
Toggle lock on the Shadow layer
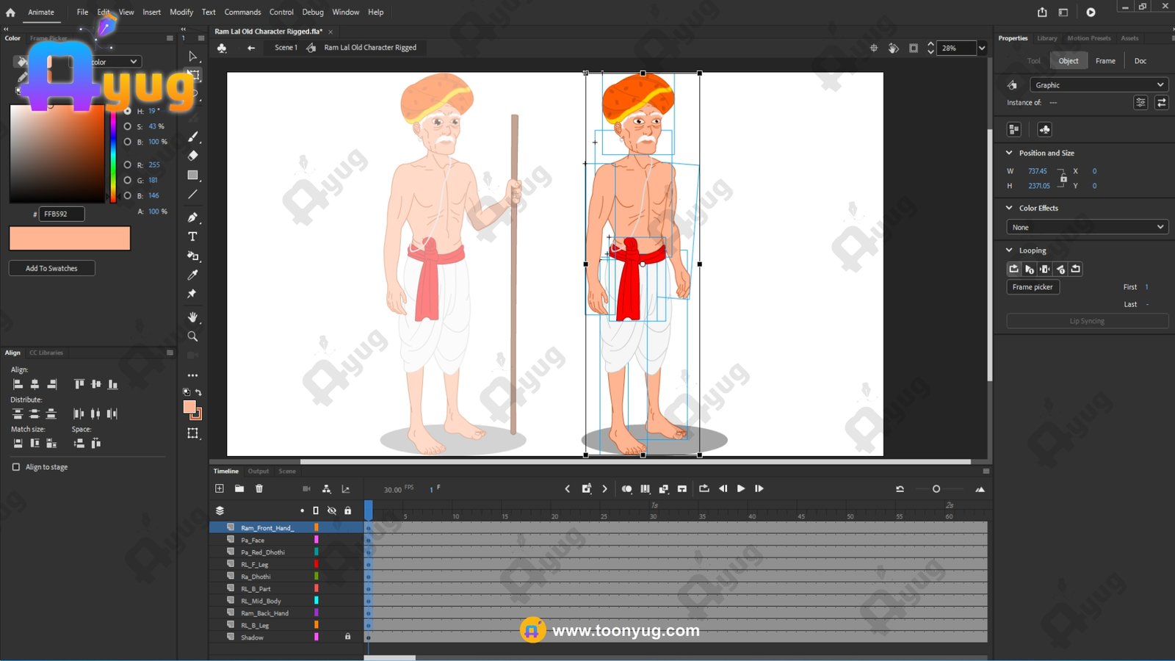coord(347,637)
